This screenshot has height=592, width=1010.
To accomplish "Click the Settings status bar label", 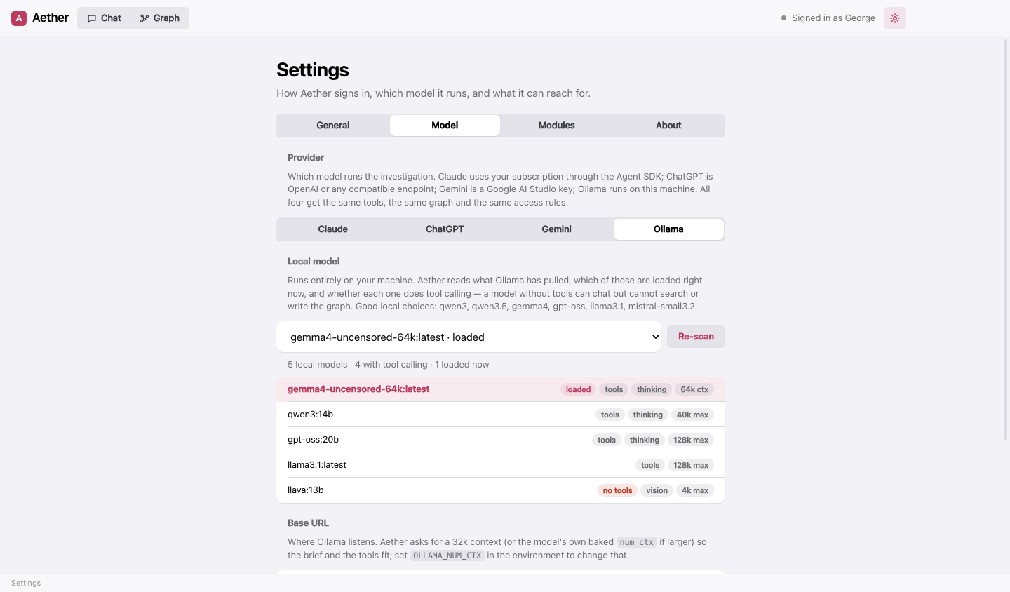I will 26,584.
